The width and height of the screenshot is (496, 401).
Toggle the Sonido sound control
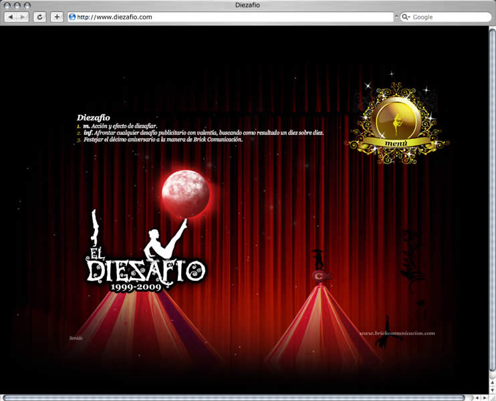76,338
